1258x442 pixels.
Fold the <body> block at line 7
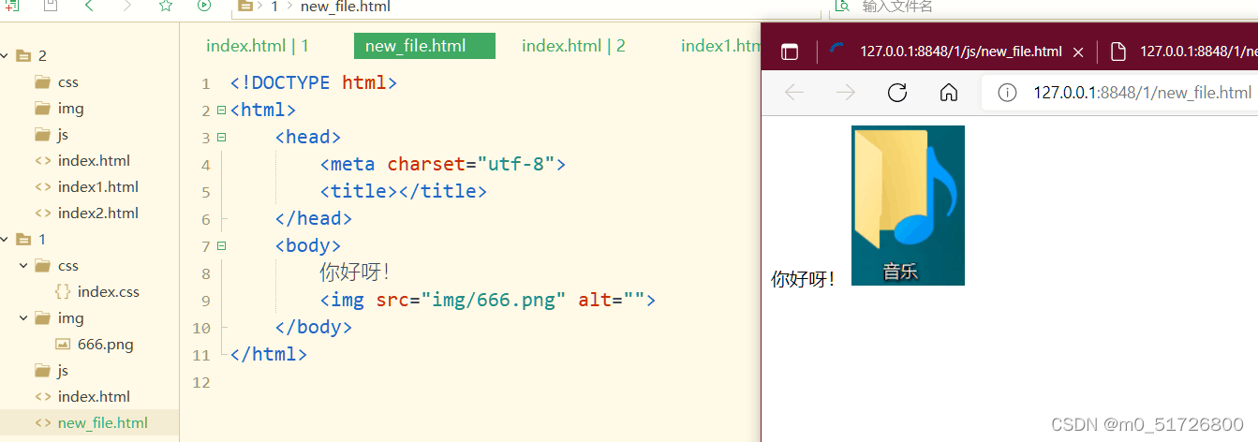(221, 246)
